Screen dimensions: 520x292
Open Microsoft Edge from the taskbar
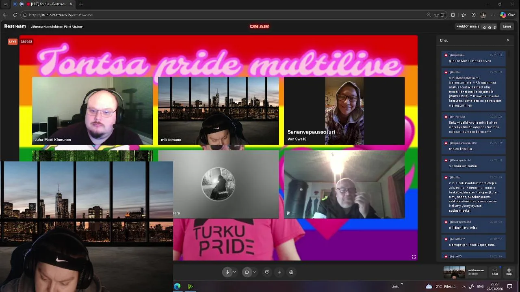pyautogui.click(x=177, y=287)
